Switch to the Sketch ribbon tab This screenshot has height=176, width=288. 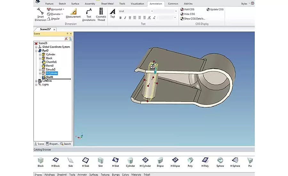[62, 4]
